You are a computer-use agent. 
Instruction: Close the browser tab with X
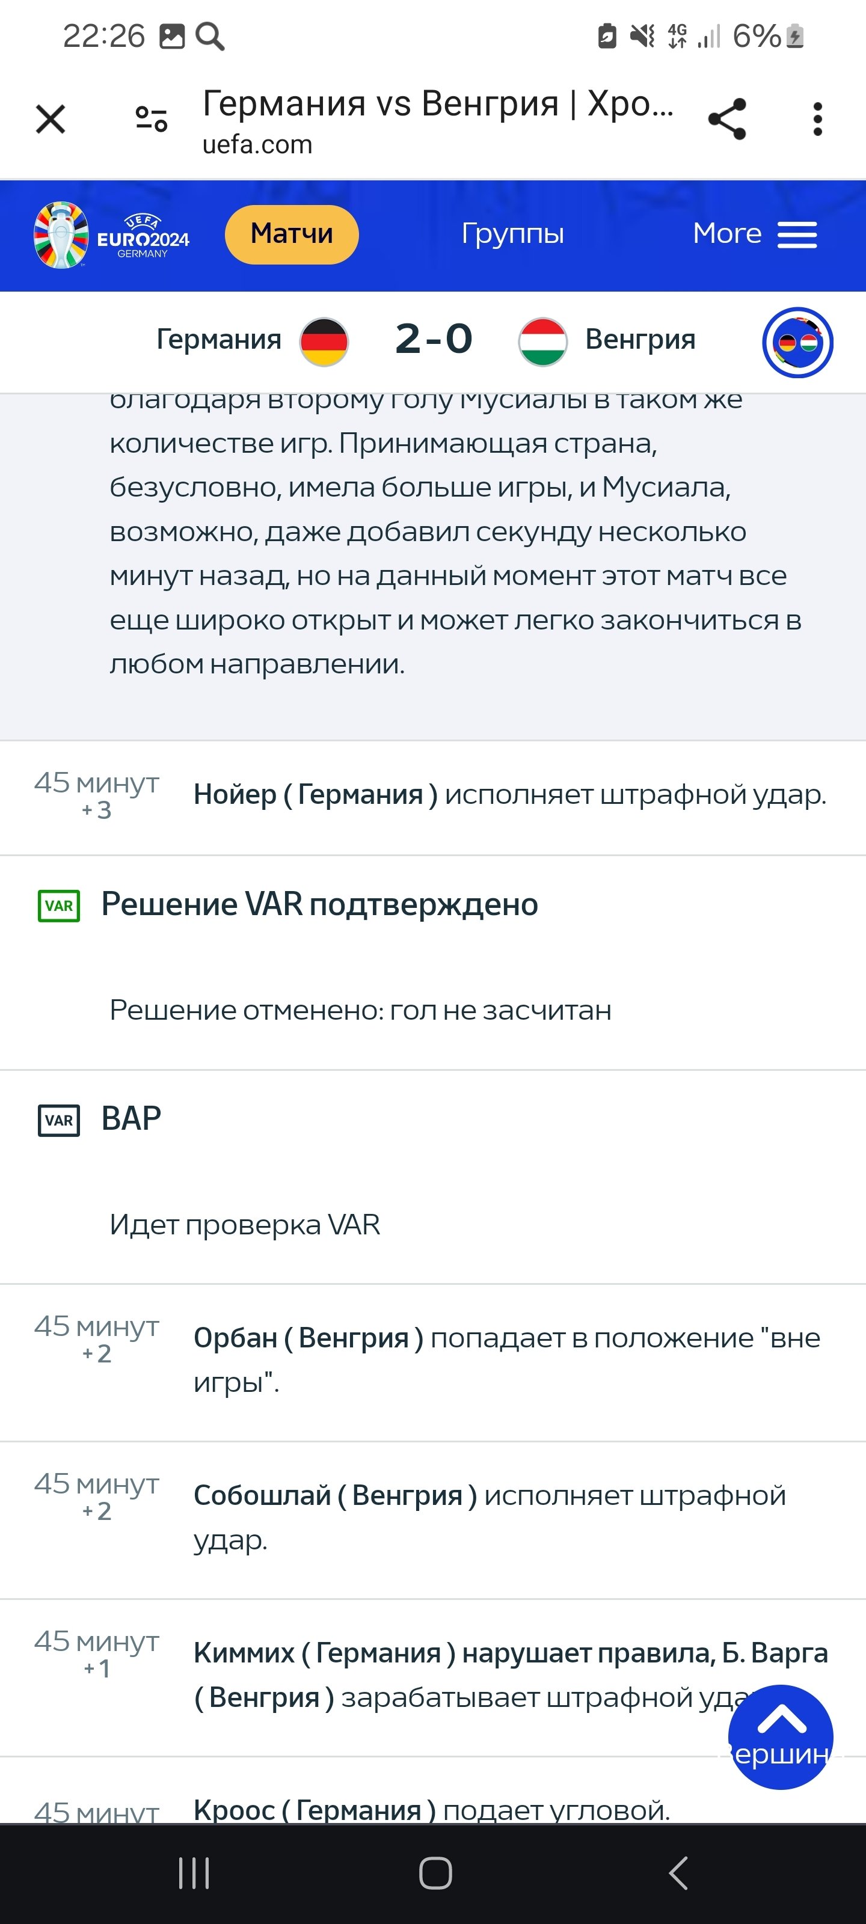coord(51,120)
